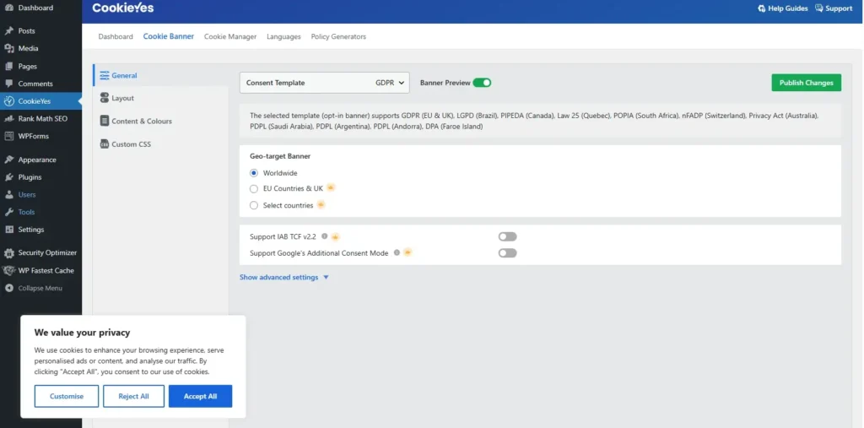Click the Users person icon
Screen dimensions: 864x428
[x=8, y=195]
